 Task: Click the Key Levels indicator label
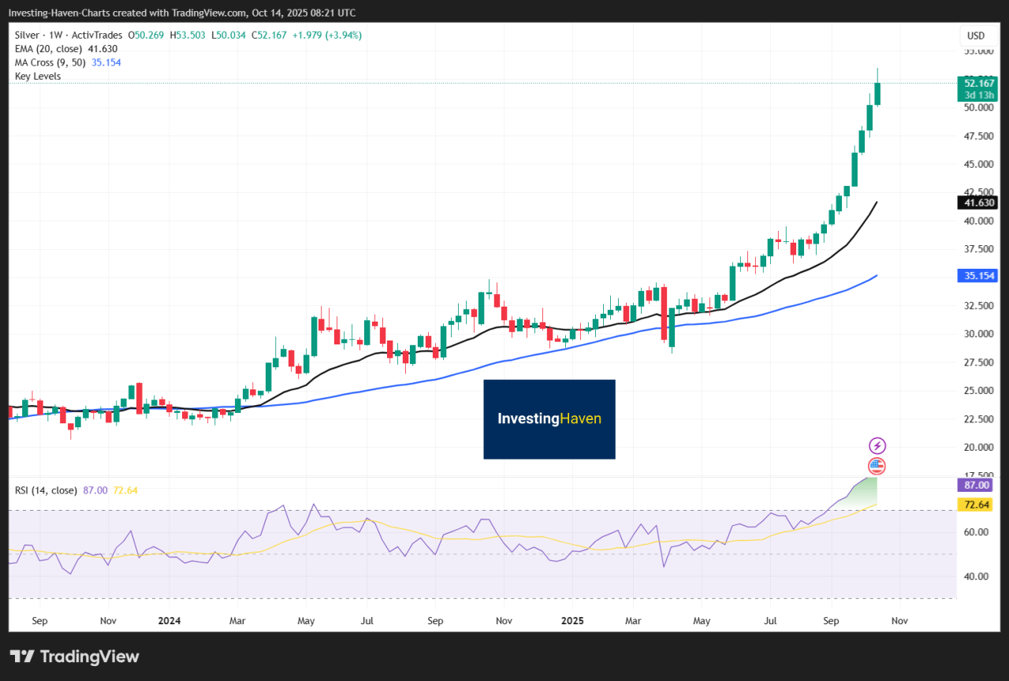coord(38,76)
